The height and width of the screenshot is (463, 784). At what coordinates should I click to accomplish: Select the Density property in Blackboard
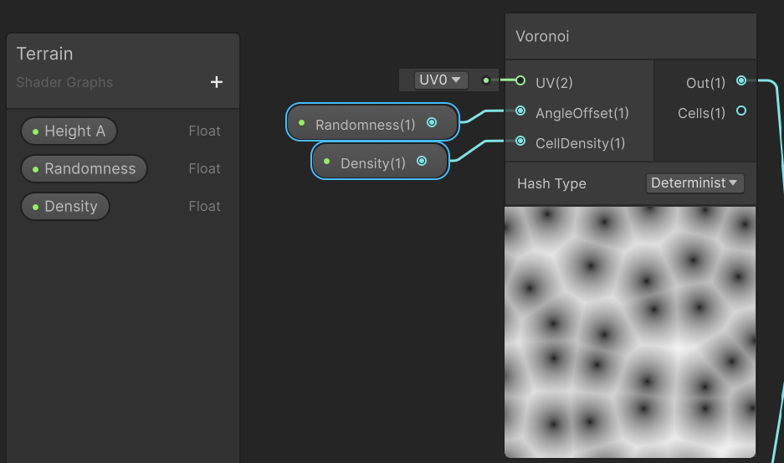[65, 206]
